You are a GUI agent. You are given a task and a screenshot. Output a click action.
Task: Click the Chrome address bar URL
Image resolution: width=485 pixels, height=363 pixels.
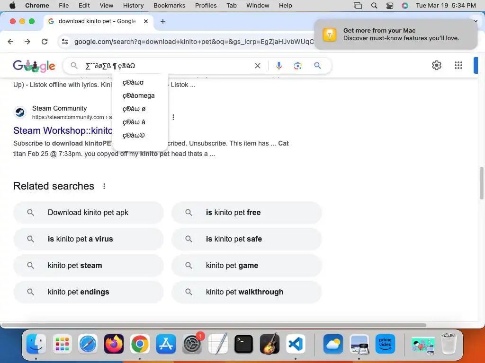click(x=194, y=42)
